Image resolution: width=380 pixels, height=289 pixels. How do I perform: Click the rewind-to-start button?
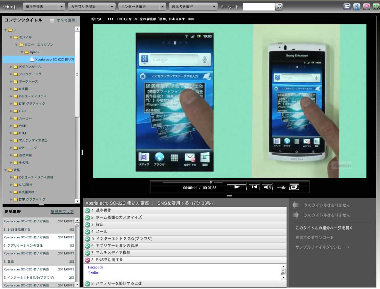(x=254, y=187)
